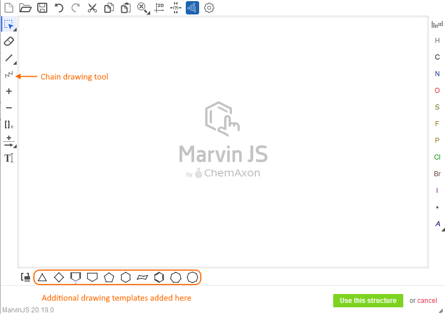445x314 pixels.
Task: Select Carbon atom C
Action: [437, 57]
